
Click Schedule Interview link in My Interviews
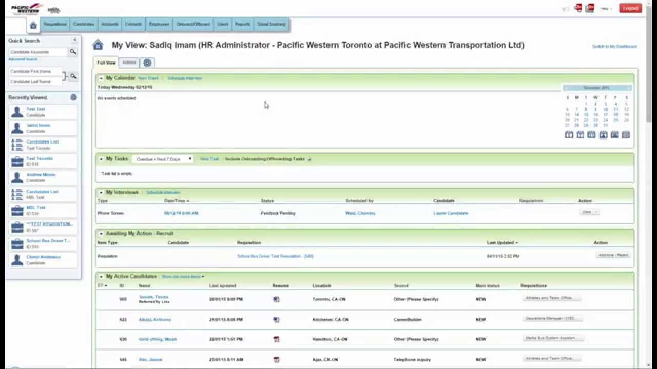163,193
